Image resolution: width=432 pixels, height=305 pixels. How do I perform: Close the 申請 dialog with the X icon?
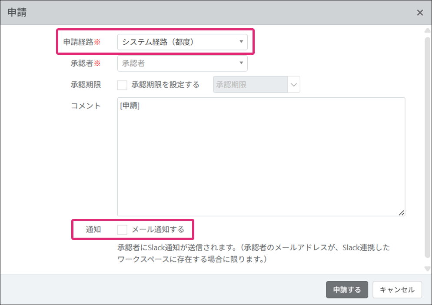tap(420, 13)
